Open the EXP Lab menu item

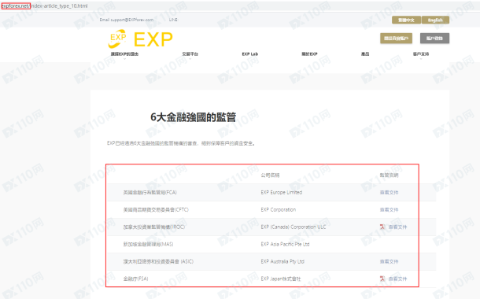click(x=250, y=54)
